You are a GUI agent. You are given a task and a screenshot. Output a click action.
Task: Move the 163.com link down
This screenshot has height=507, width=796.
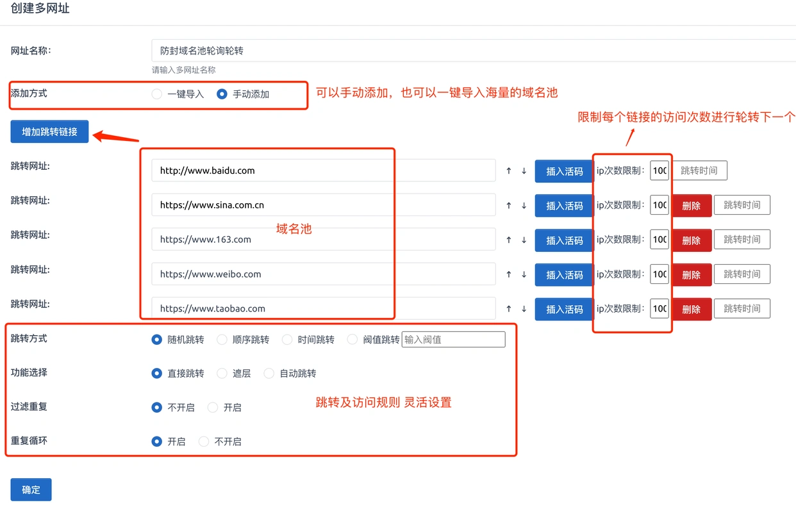coord(524,240)
